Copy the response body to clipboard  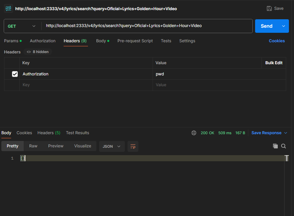point(275,146)
